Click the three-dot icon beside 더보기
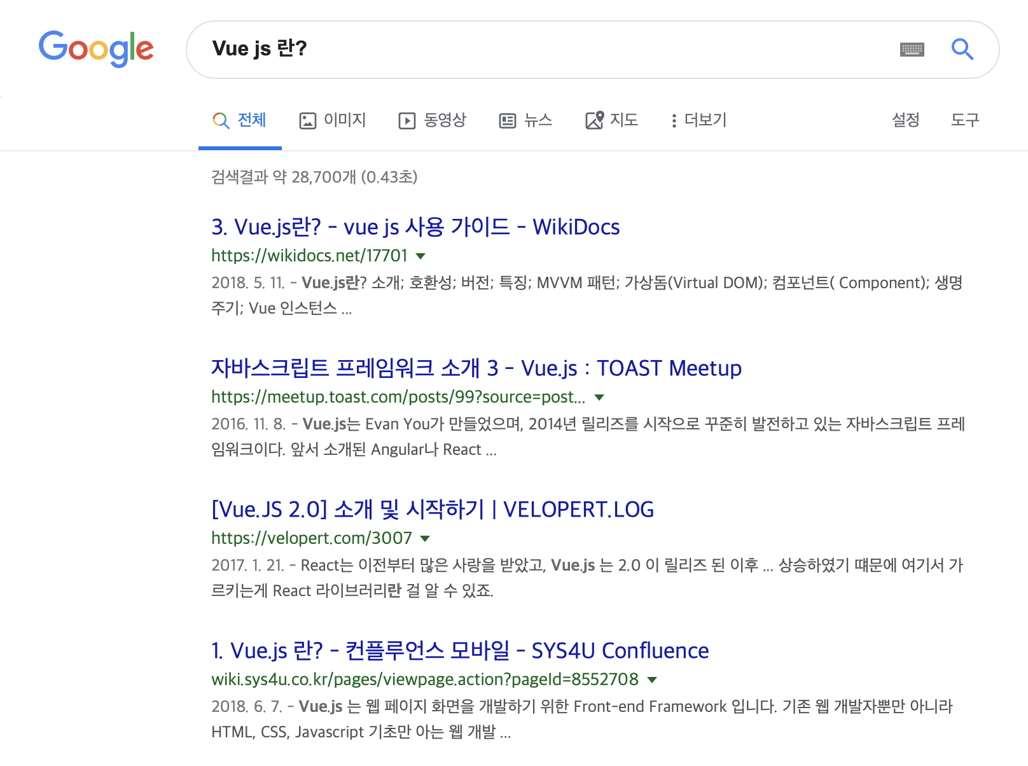Screen dimensions: 1028x766 click(x=674, y=120)
